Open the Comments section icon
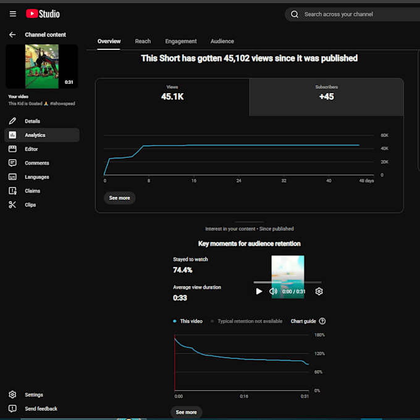The height and width of the screenshot is (420, 420). 12,163
